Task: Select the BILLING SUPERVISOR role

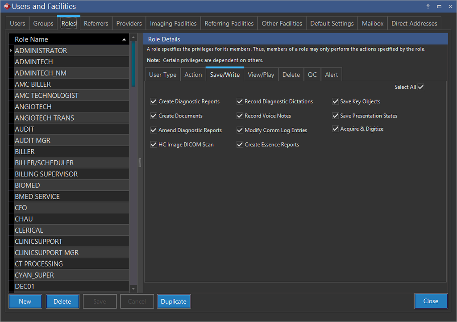Action: pyautogui.click(x=46, y=174)
